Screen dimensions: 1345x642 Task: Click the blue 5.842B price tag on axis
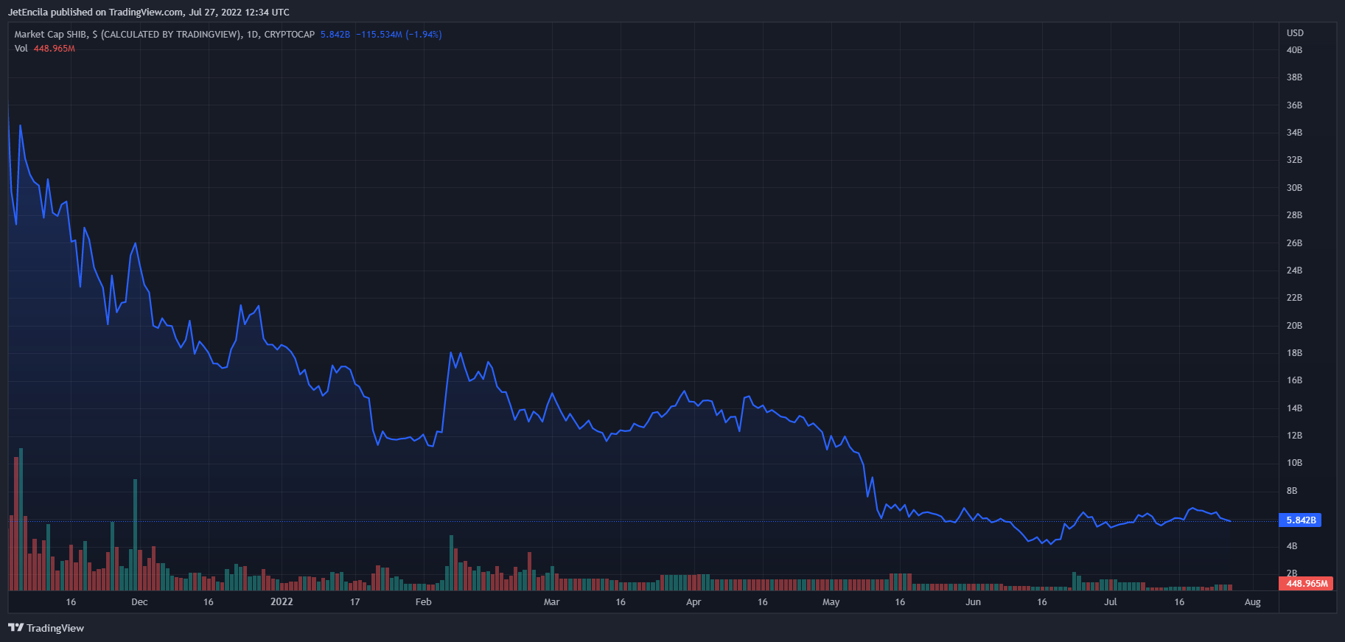[1301, 520]
